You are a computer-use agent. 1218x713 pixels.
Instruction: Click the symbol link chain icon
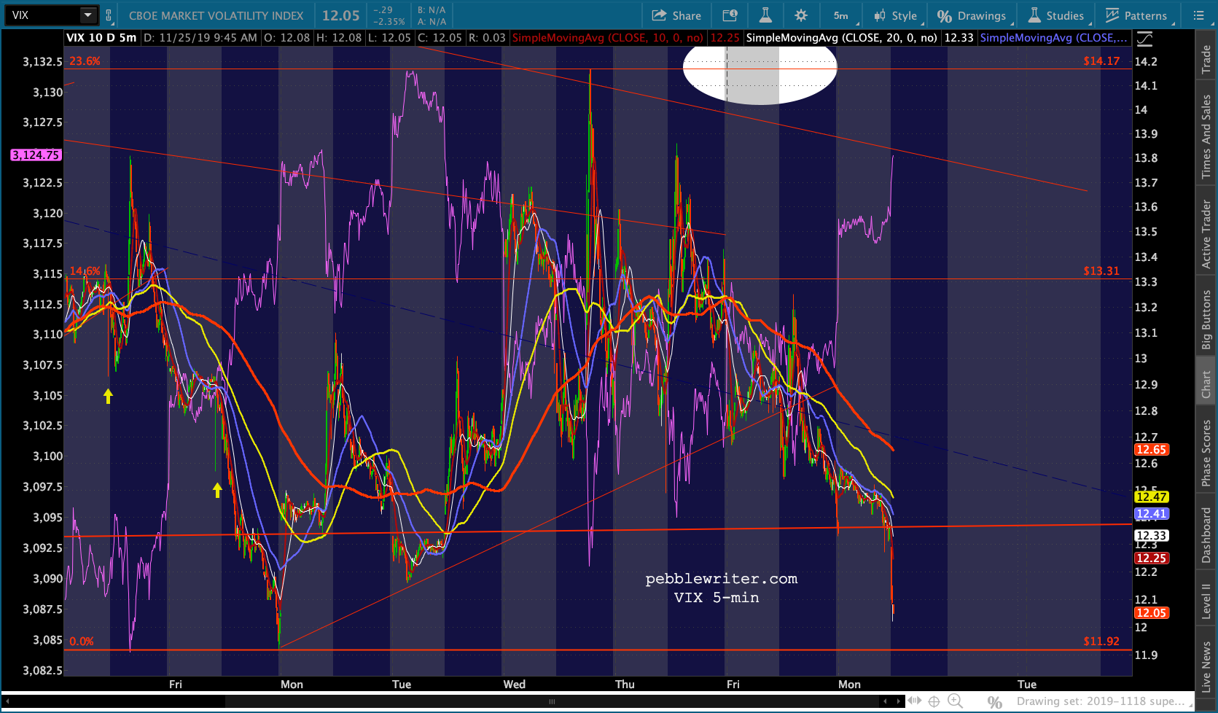click(x=109, y=15)
